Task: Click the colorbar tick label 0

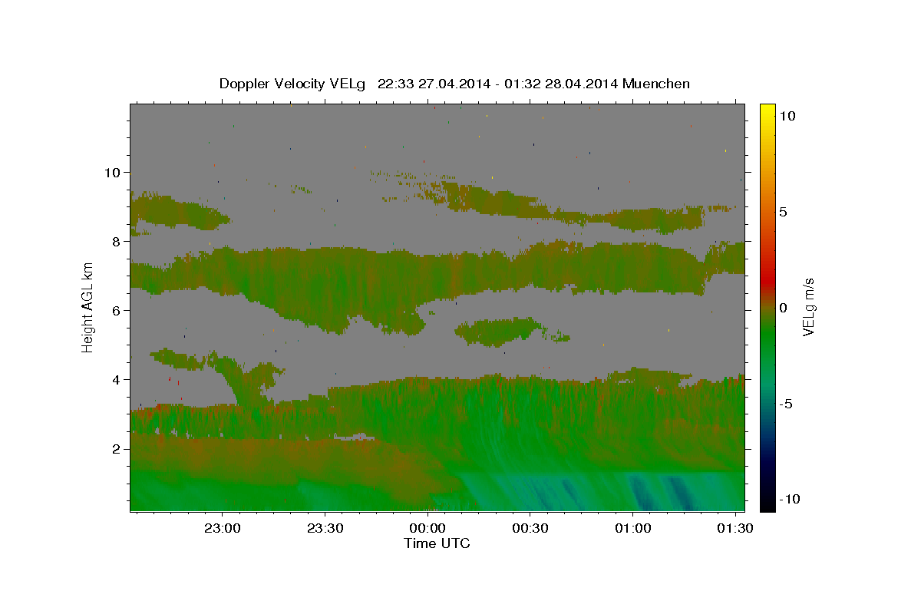Action: pyautogui.click(x=783, y=308)
